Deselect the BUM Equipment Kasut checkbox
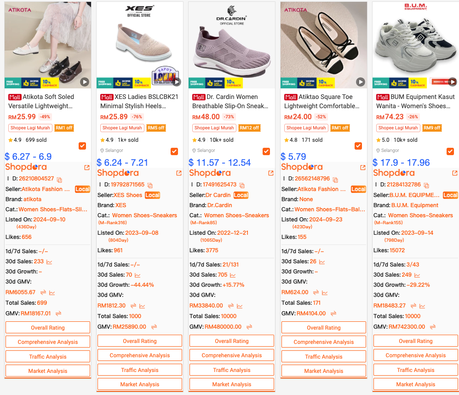The image size is (459, 395). coord(450,151)
